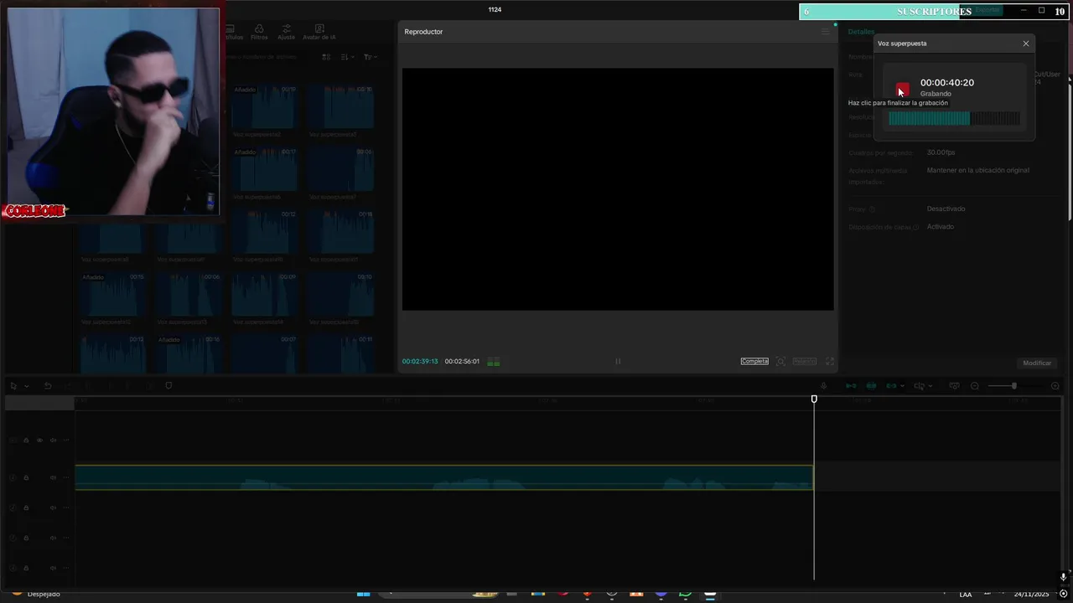Select the Voz superpuesta3 audio thumbnail
This screenshot has width=1073, height=603.
click(340, 106)
